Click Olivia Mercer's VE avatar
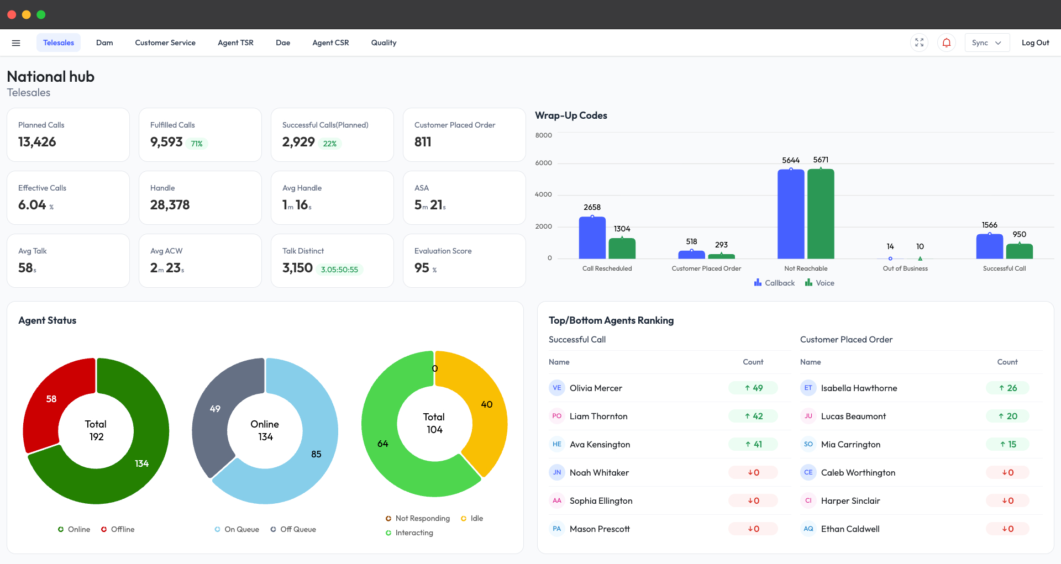This screenshot has width=1061, height=564. coord(556,388)
